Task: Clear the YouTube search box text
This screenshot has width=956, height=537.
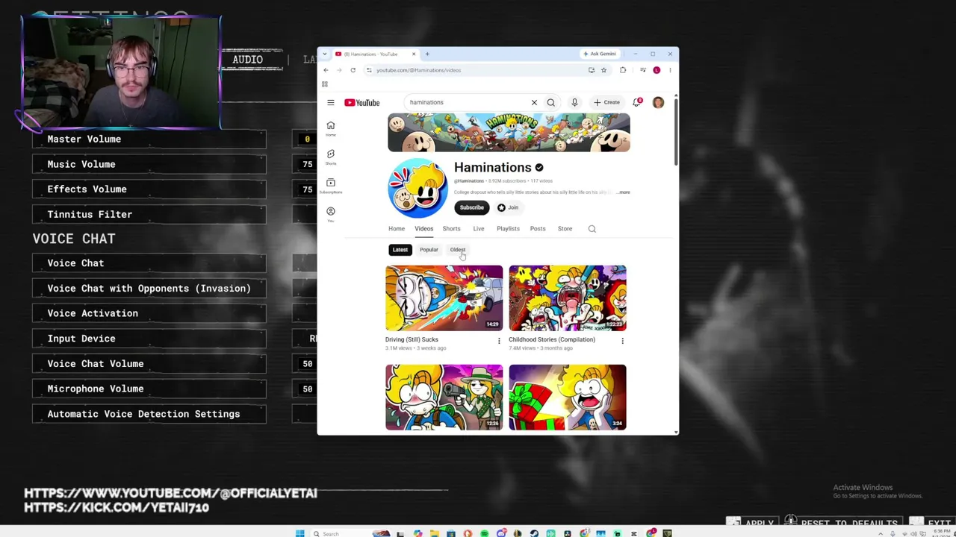Action: tap(534, 102)
